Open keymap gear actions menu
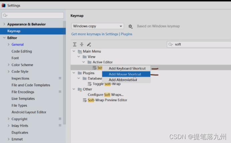 click(130, 26)
